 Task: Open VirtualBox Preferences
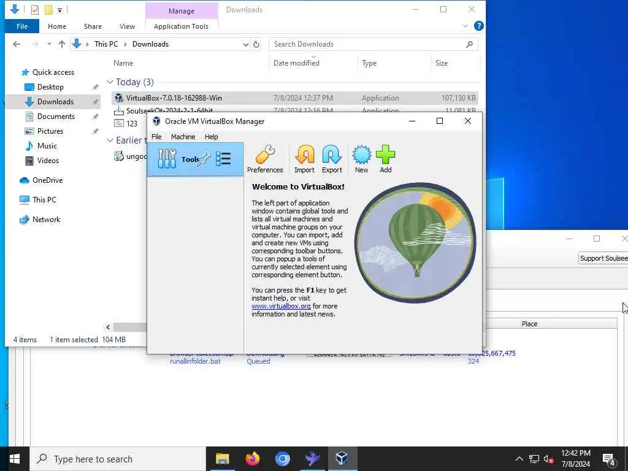point(265,159)
